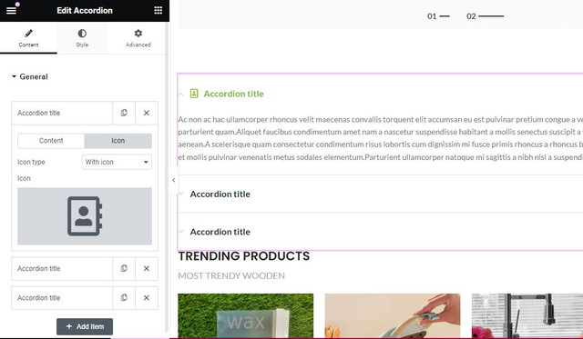Select the Icon sub-tab of the item
583x339 pixels.
[x=118, y=141]
